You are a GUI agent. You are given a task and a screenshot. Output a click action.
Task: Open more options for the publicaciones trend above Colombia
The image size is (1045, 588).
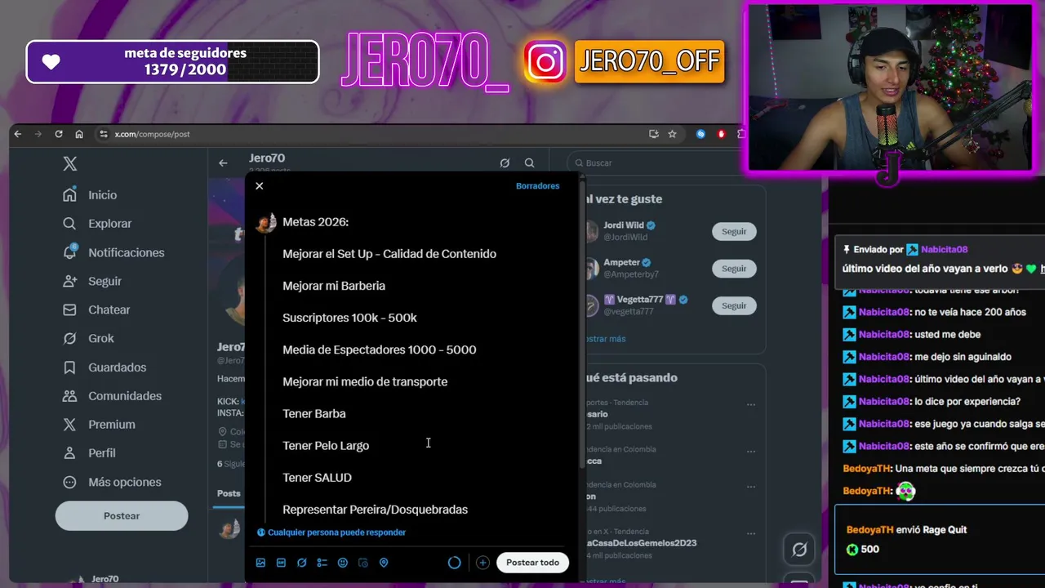pos(750,405)
